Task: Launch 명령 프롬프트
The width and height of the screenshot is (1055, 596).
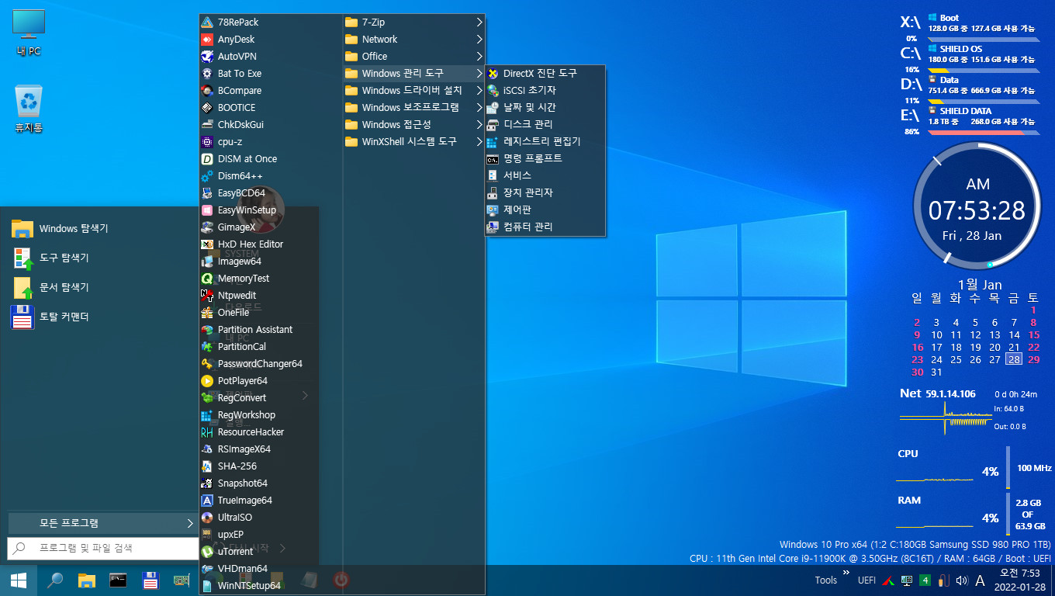Action: tap(545, 158)
